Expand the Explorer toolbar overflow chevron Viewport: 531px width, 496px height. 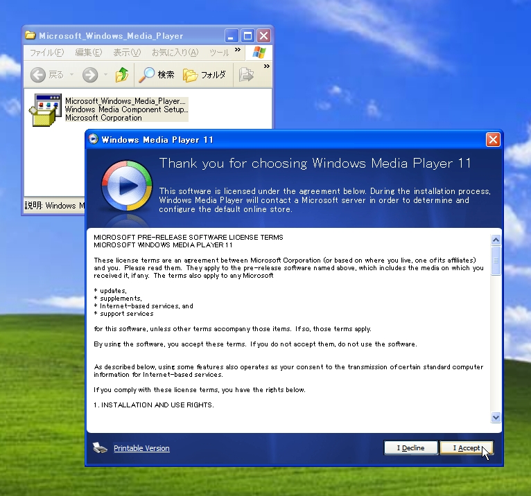(x=267, y=67)
